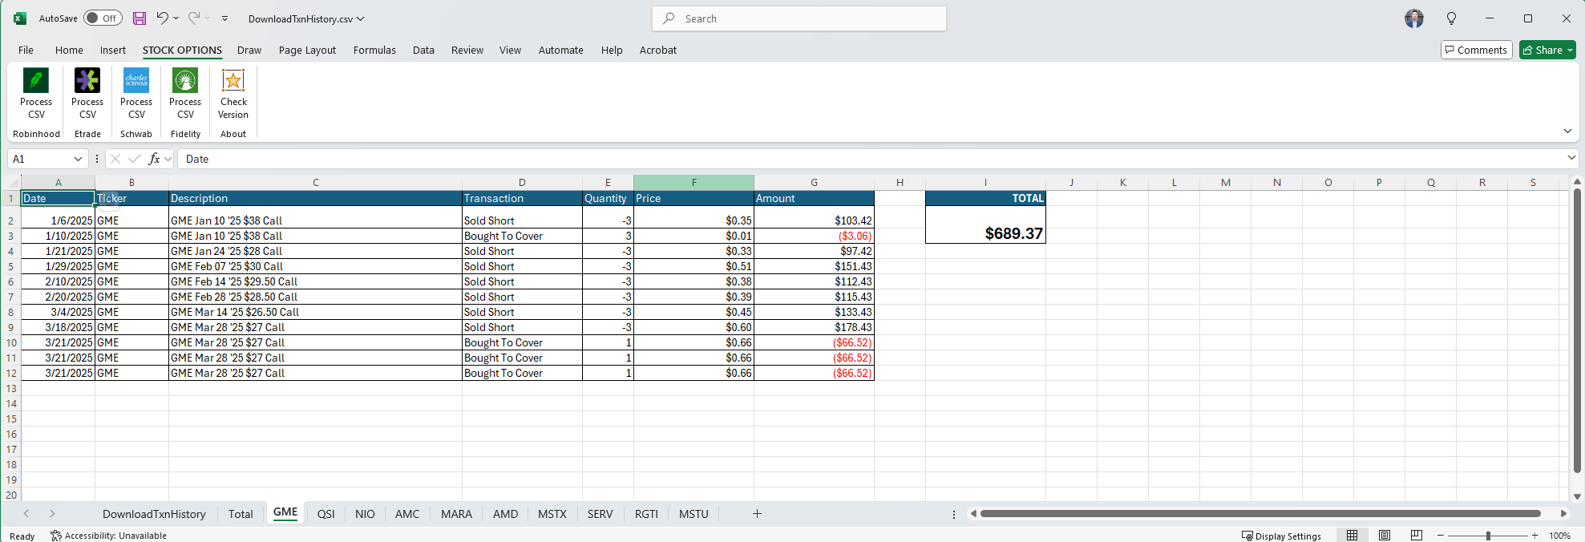The height and width of the screenshot is (542, 1585).
Task: Collapse the ribbon with the chevron
Action: click(x=1567, y=131)
